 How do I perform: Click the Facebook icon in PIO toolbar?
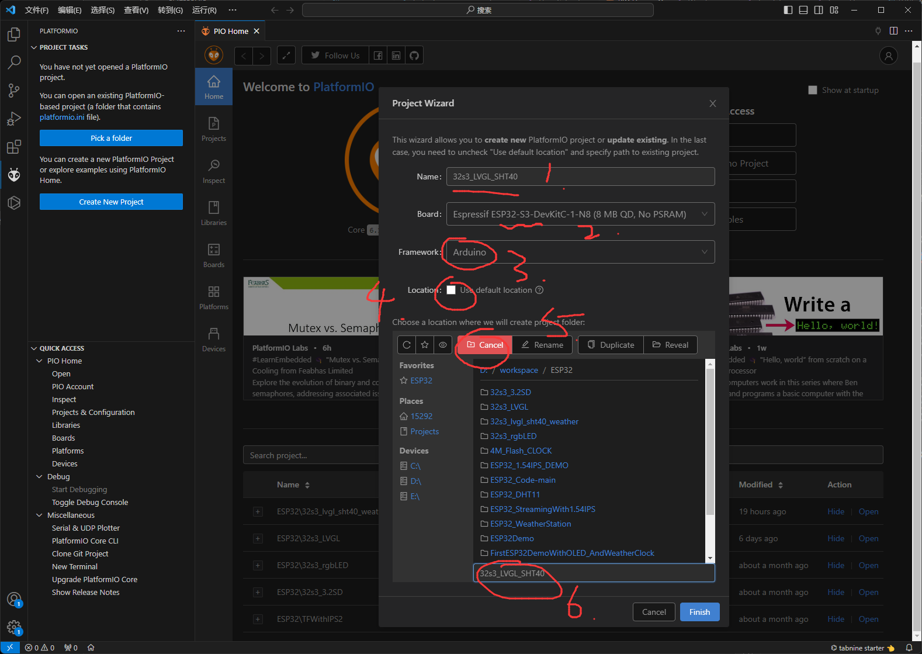coord(378,56)
